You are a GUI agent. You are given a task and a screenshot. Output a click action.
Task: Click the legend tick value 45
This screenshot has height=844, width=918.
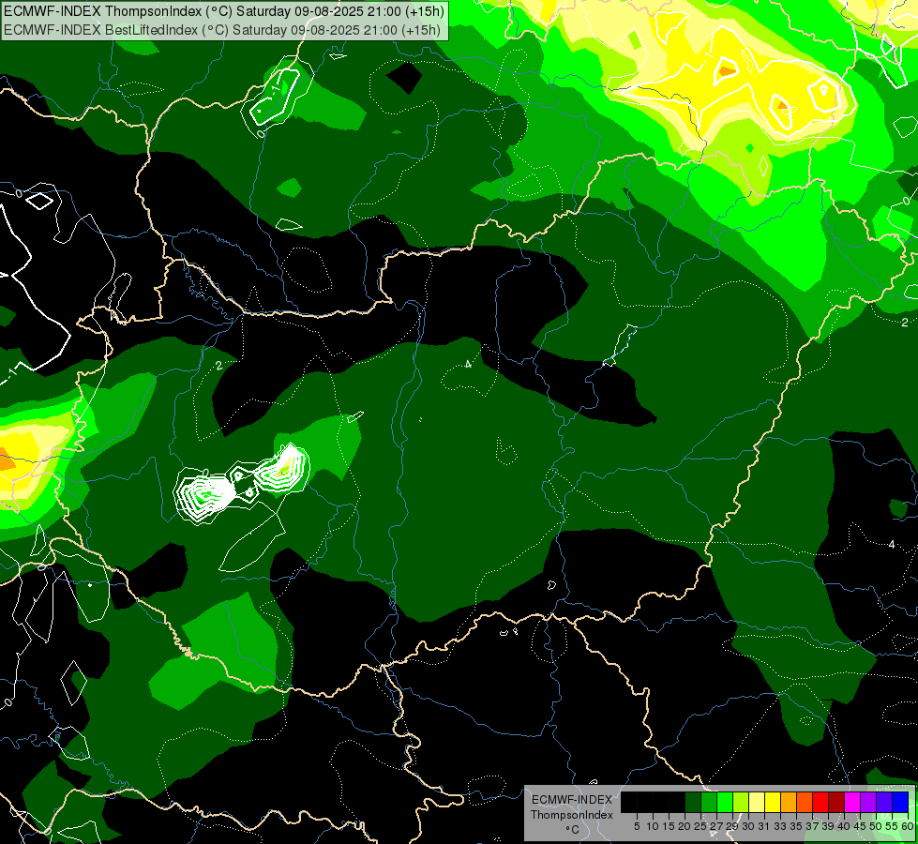tap(861, 826)
